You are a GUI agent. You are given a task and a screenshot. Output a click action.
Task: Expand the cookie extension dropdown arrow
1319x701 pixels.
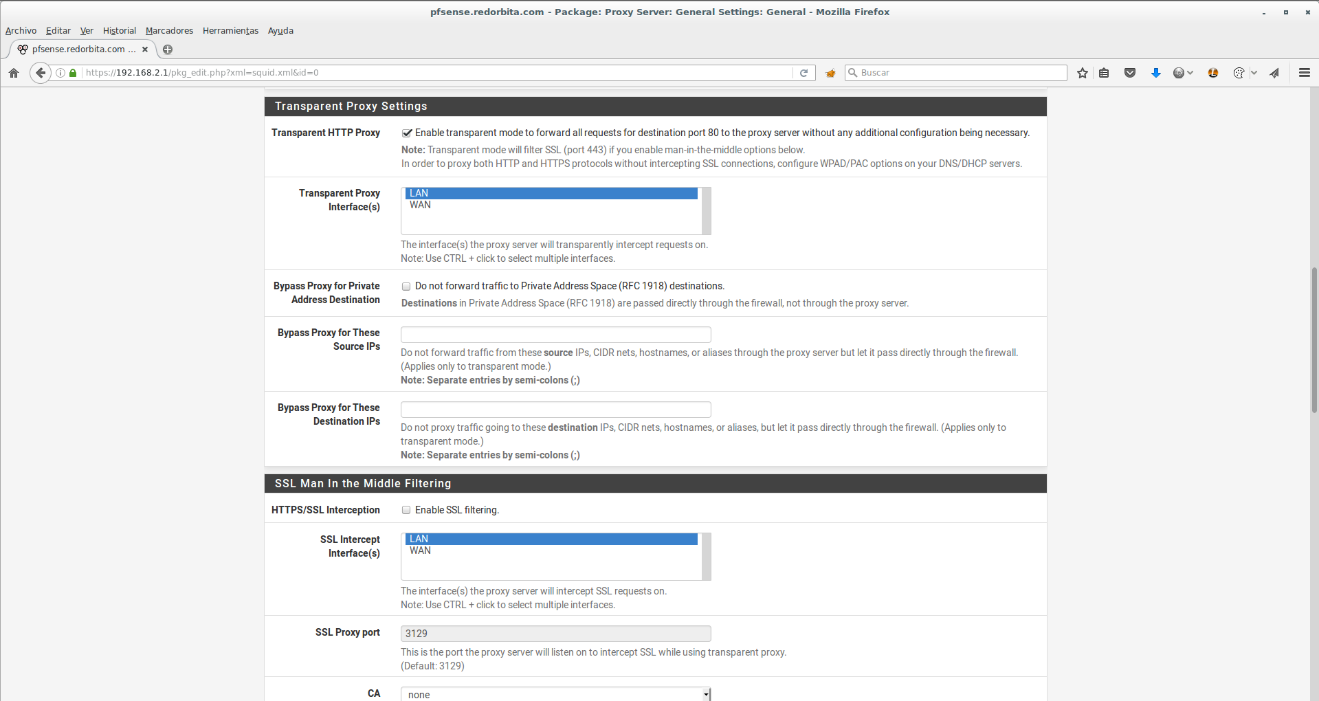tap(1254, 73)
